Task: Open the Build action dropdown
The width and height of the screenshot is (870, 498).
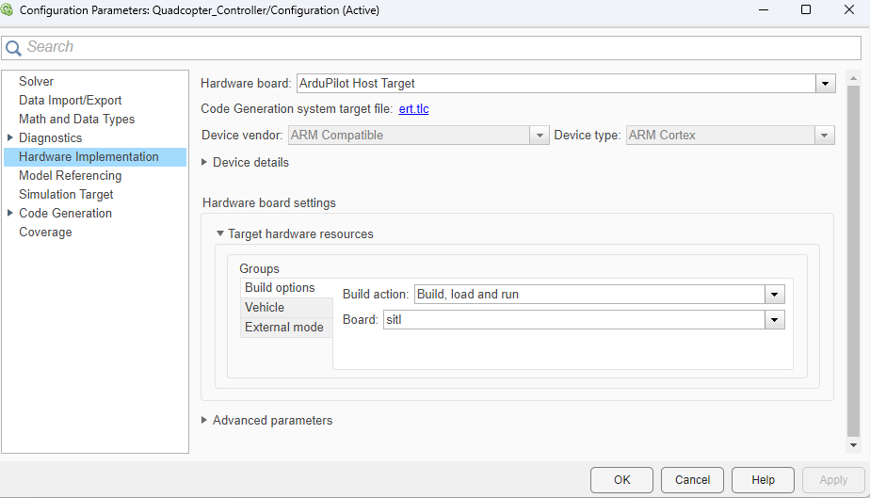Action: [x=774, y=295]
